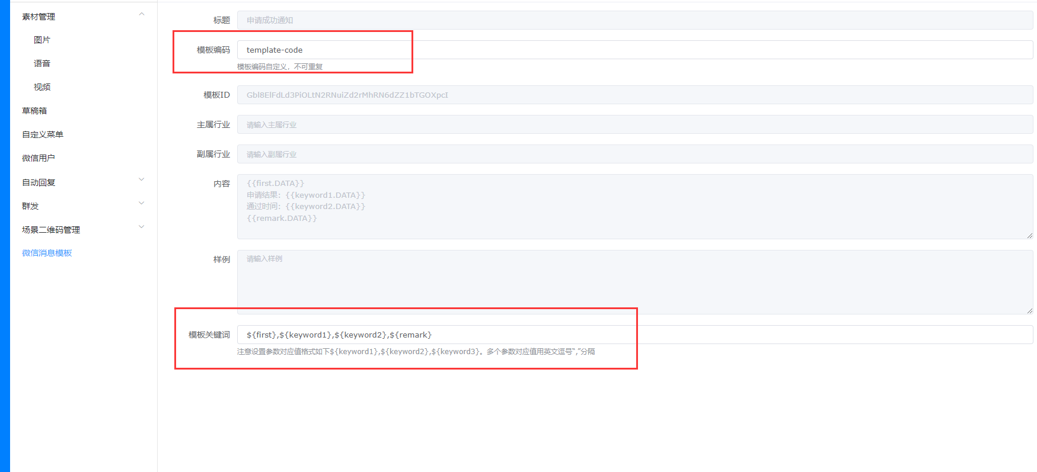Viewport: 1037px width, 472px height.
Task: Click the 模板ID field
Action: (634, 95)
